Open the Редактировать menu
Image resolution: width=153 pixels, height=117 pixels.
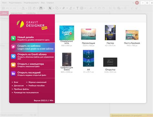15,3
